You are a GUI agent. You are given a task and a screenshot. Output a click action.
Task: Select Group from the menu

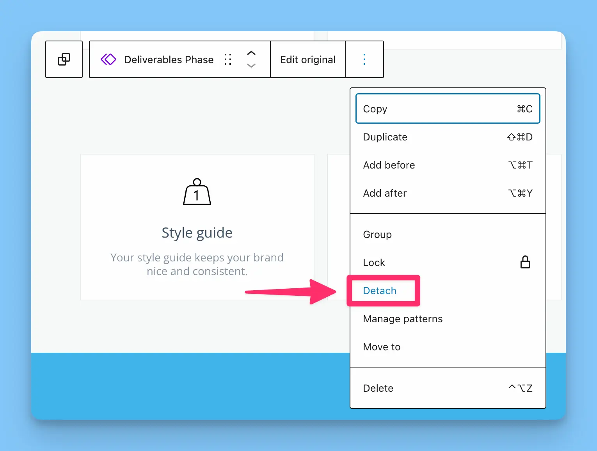[448, 234]
